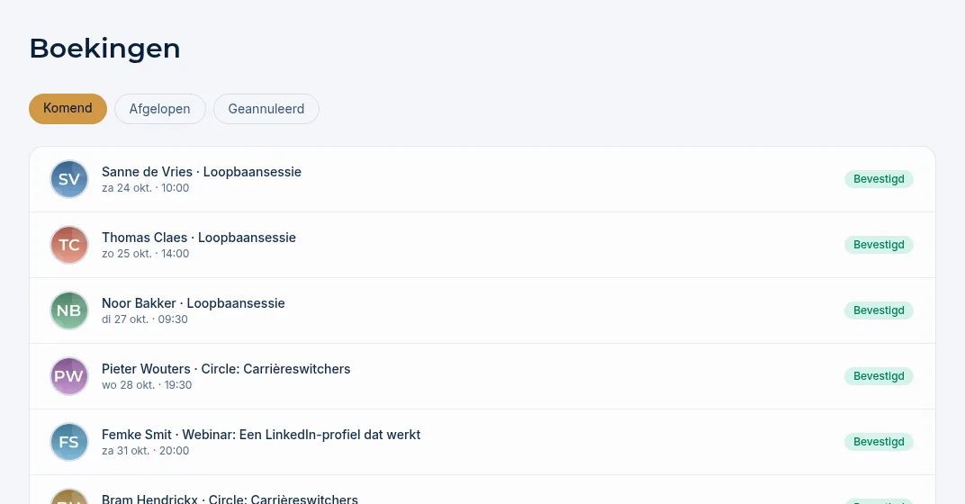Click Bevestigd badge for Pieter Wouters
965x504 pixels.
[879, 376]
